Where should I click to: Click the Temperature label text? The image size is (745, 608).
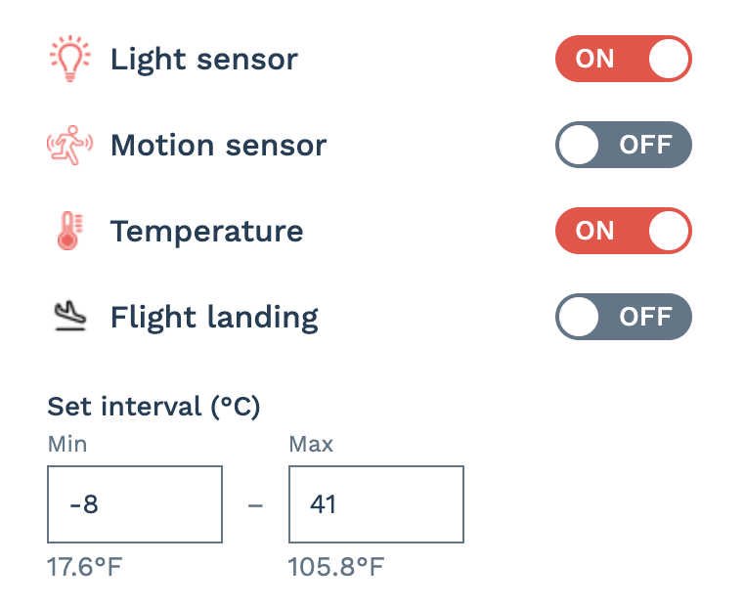coord(206,233)
